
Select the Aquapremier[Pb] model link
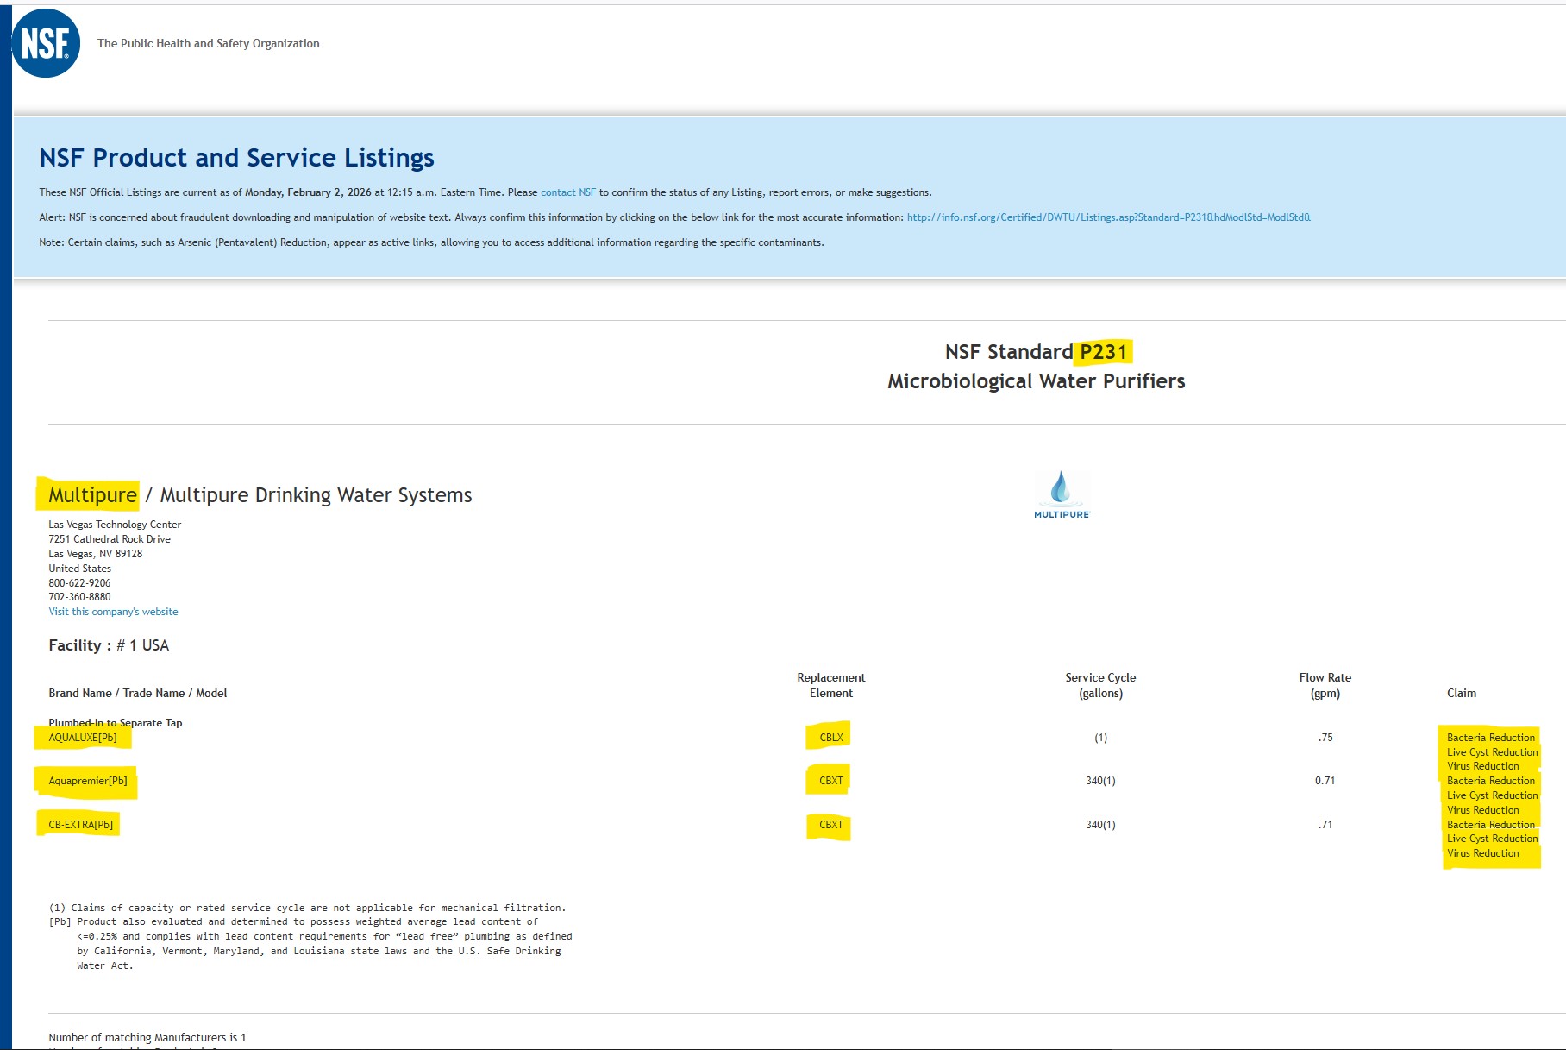click(88, 781)
